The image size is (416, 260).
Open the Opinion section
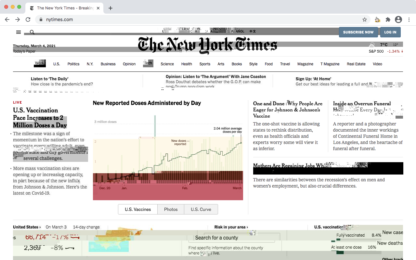tap(129, 64)
